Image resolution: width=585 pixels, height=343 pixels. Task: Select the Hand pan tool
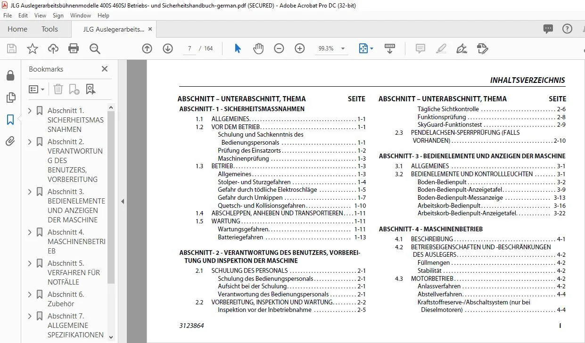[x=258, y=49]
